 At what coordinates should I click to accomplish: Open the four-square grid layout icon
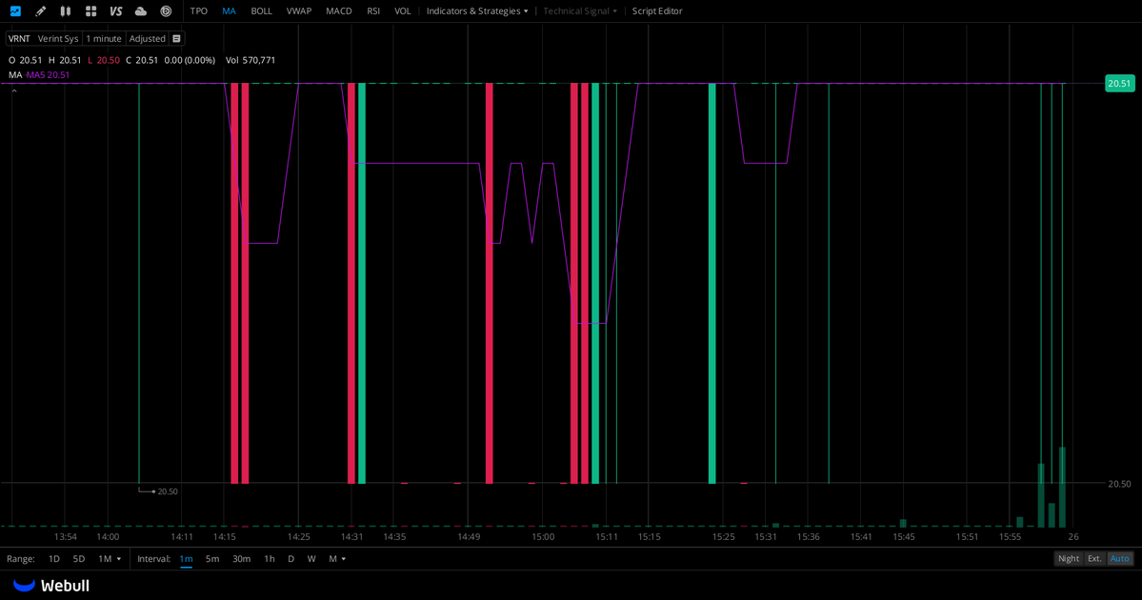point(91,10)
